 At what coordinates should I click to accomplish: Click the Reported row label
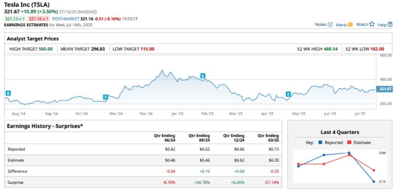(x=16, y=149)
